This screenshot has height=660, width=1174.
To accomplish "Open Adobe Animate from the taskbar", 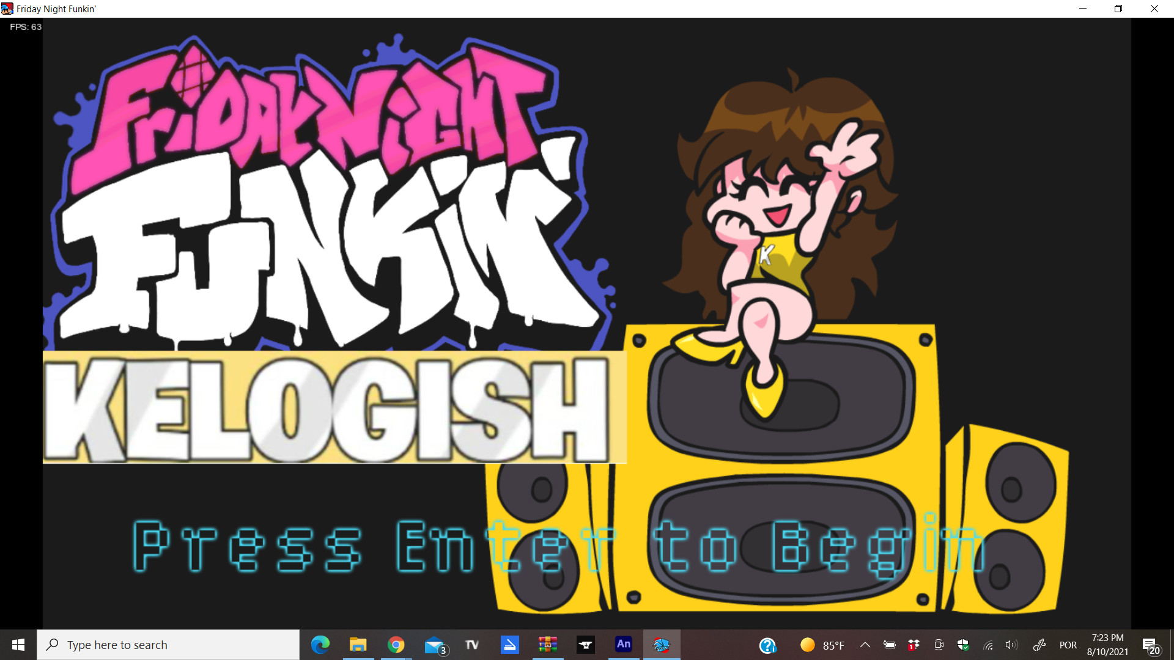I will click(624, 644).
